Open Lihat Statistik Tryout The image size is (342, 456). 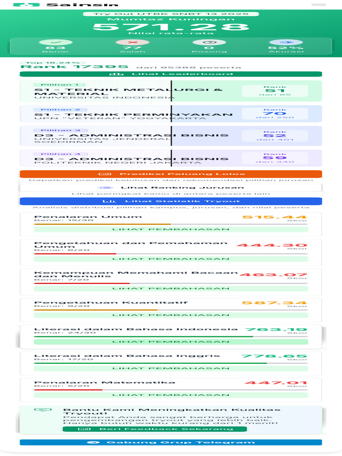[x=171, y=201]
